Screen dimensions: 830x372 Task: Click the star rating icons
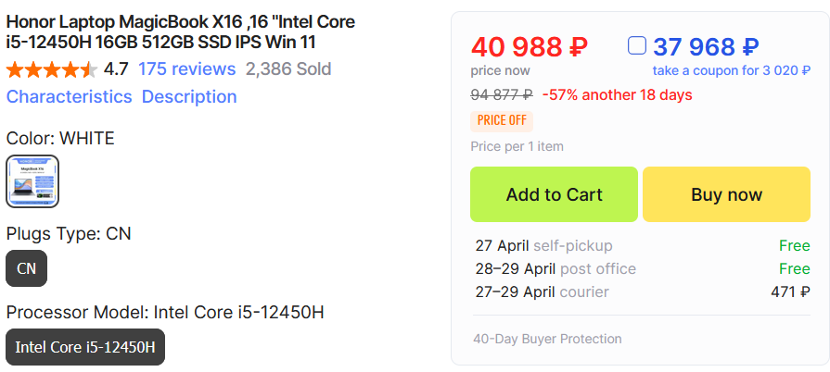click(x=52, y=69)
